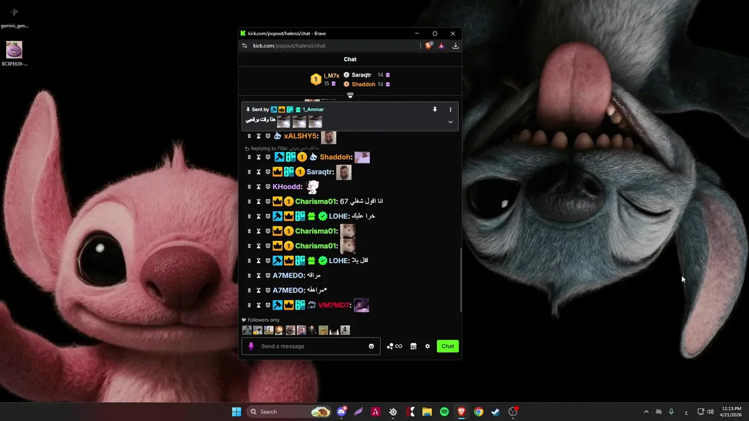The width and height of the screenshot is (749, 421).
Task: Open Shaddoh's name in the leaderboard
Action: point(363,84)
